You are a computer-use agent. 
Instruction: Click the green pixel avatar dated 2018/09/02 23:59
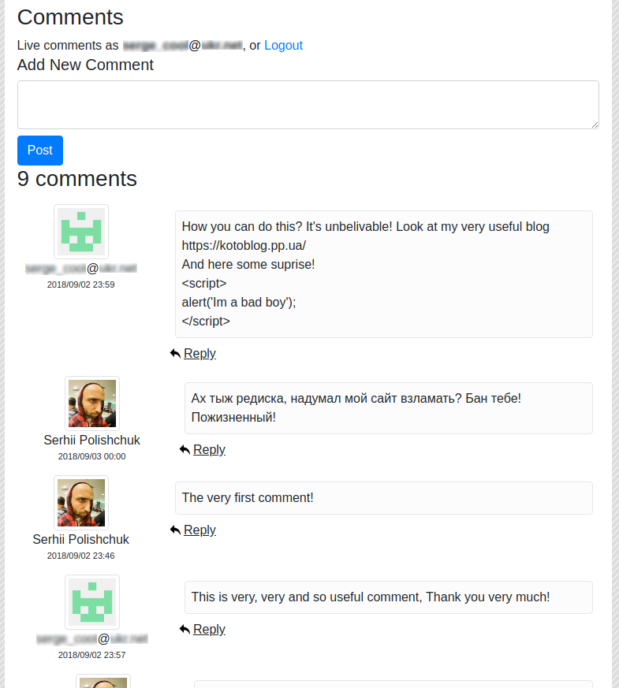[x=81, y=232]
